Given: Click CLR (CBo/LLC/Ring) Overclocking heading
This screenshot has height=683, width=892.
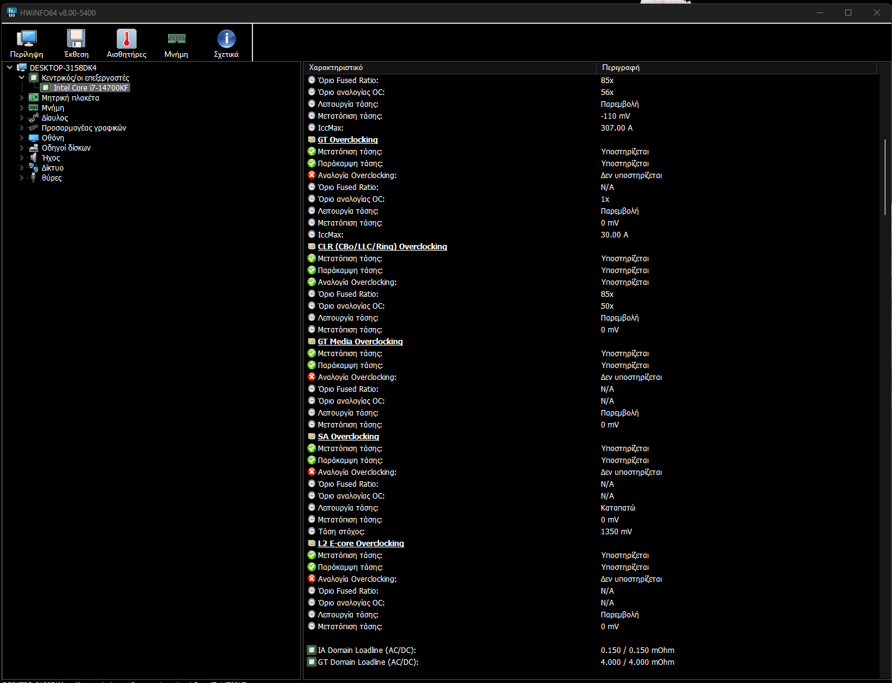Looking at the screenshot, I should 382,247.
